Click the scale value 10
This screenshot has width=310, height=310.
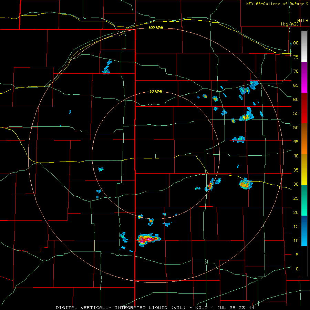click(x=296, y=241)
